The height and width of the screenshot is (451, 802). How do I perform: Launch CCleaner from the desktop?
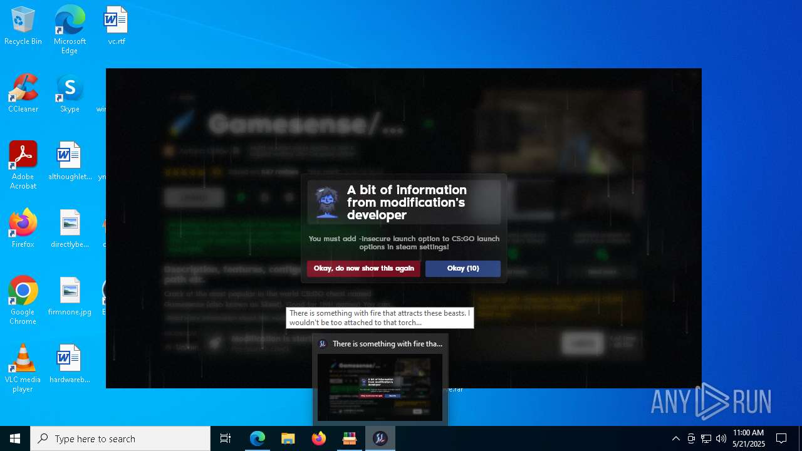[x=23, y=94]
